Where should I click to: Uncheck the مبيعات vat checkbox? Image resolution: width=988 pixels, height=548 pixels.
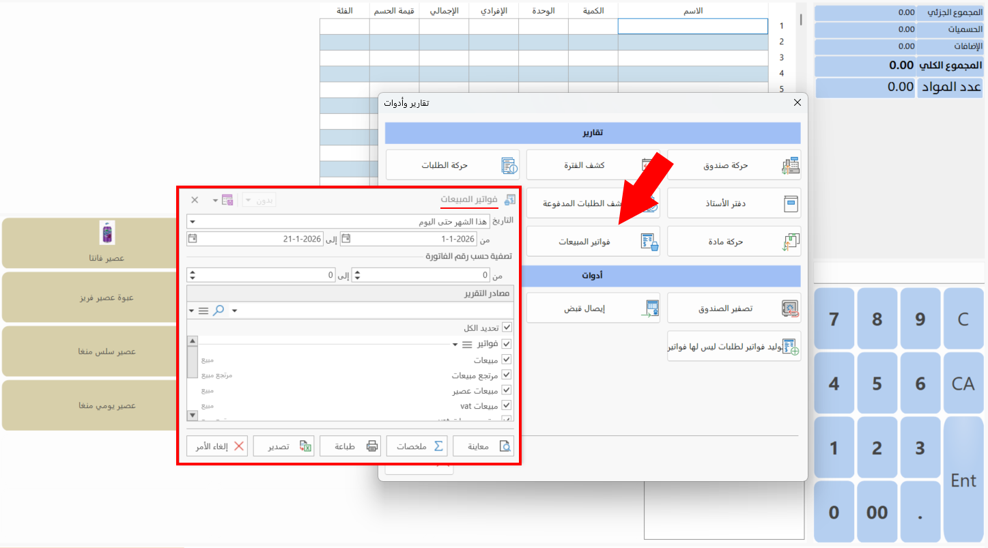(x=507, y=405)
